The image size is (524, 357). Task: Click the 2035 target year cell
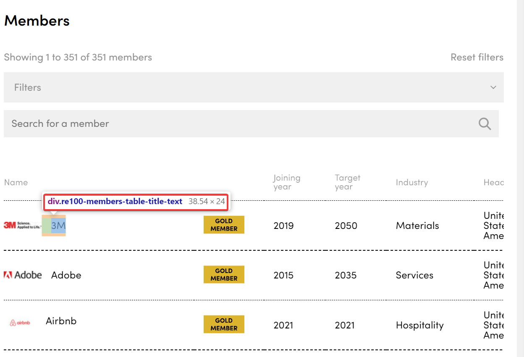[346, 275]
